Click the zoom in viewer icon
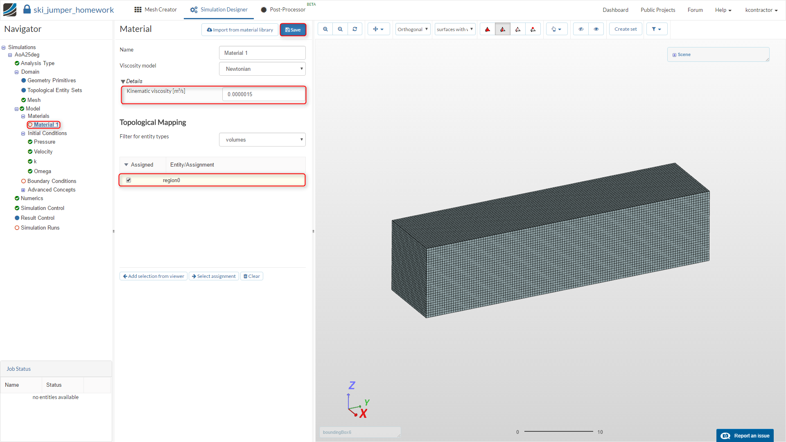The height and width of the screenshot is (442, 786). (325, 29)
